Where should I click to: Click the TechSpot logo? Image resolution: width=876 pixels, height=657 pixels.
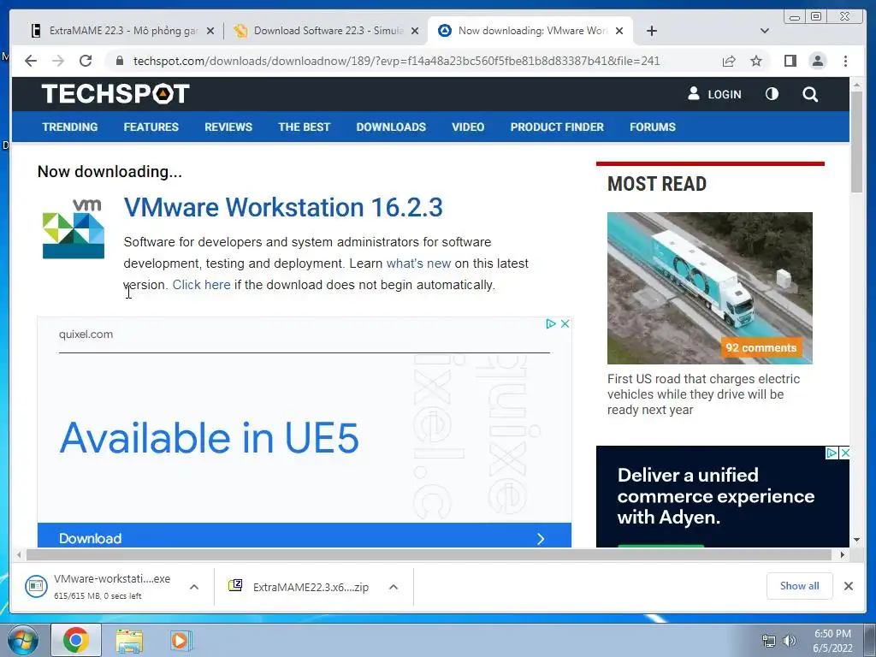pyautogui.click(x=115, y=94)
